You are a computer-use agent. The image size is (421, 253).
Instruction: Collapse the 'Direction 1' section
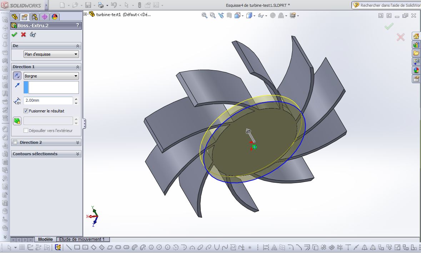point(77,67)
